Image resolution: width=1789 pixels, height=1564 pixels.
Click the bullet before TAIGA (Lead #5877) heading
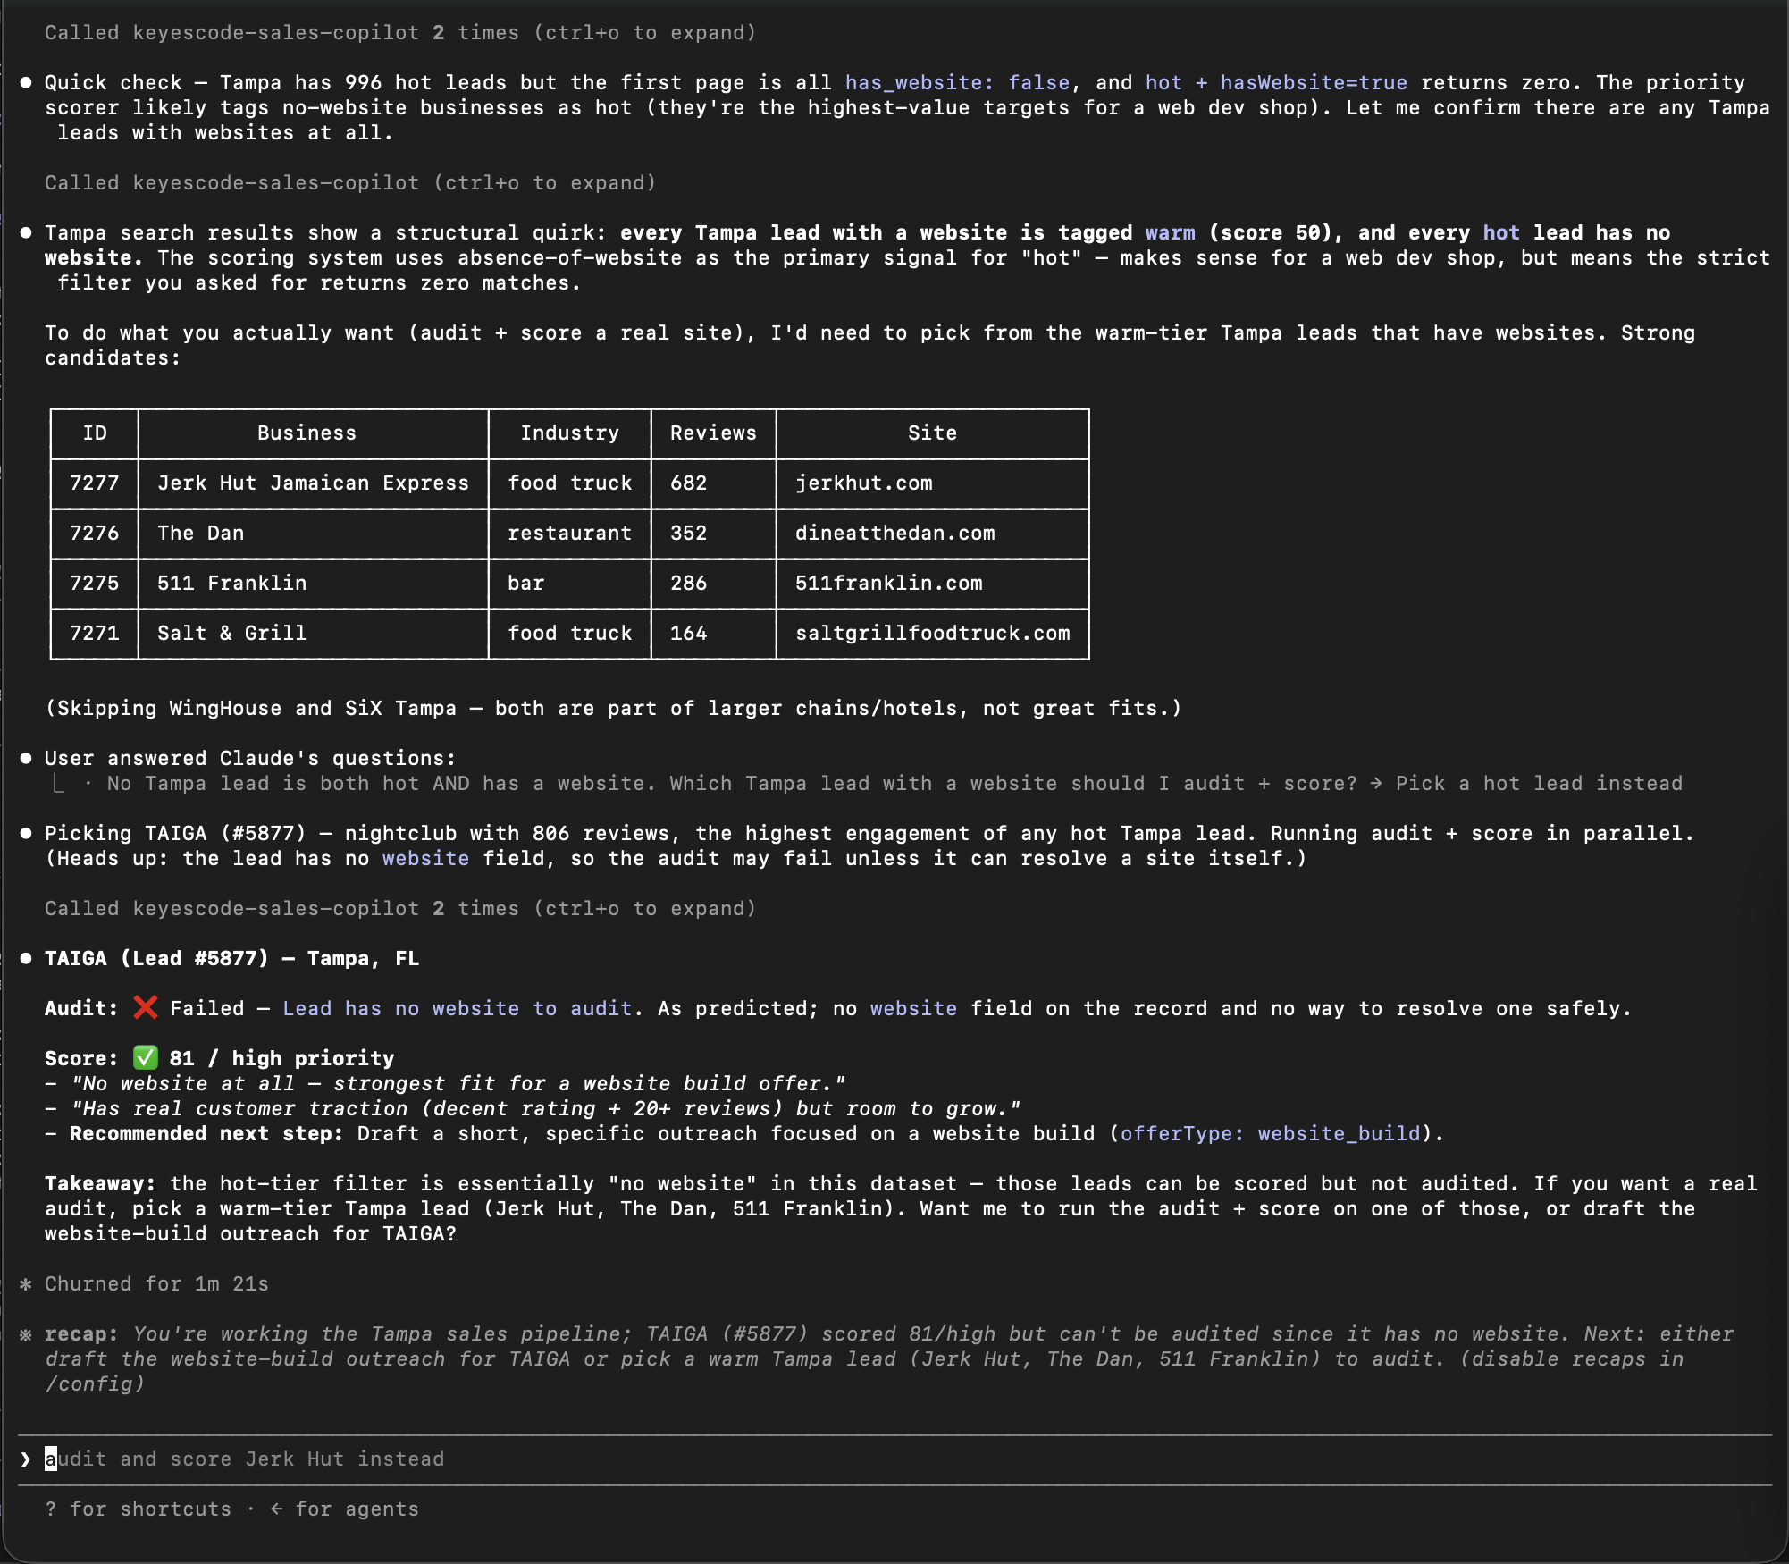click(x=26, y=959)
